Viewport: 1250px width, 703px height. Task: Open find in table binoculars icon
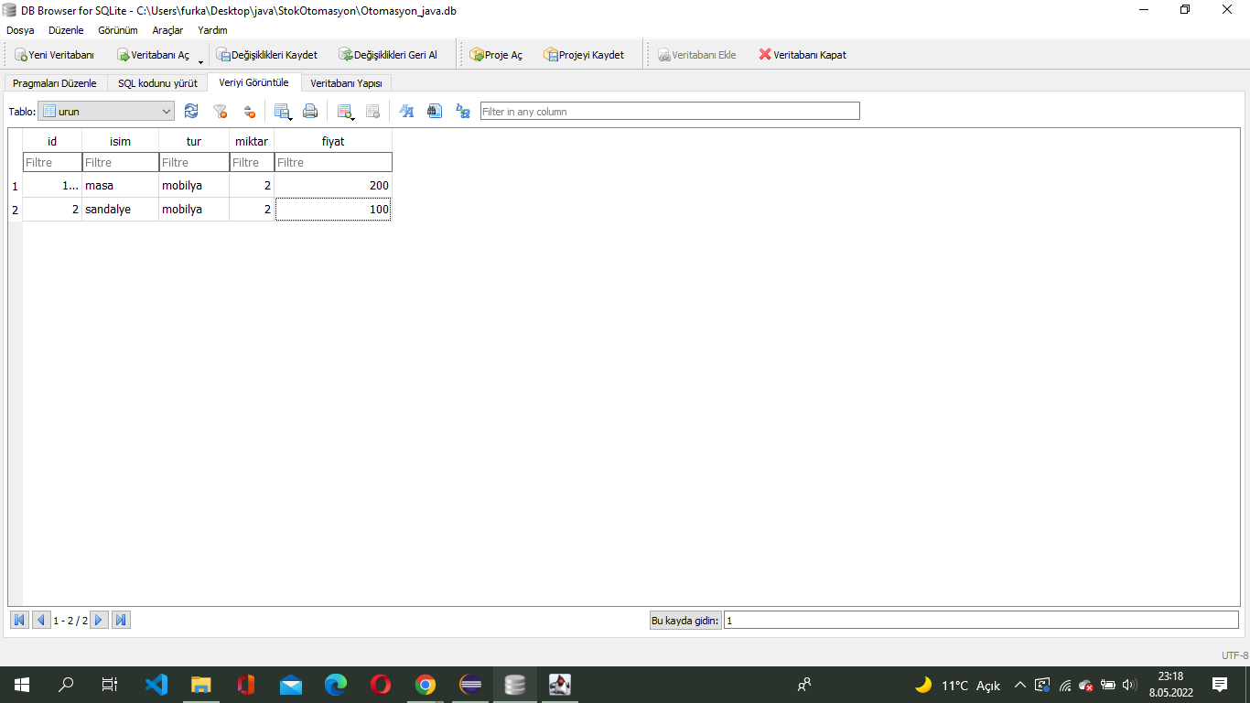click(x=435, y=111)
